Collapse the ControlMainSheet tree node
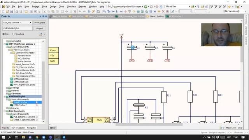This screenshot has width=249, height=140. (11, 53)
